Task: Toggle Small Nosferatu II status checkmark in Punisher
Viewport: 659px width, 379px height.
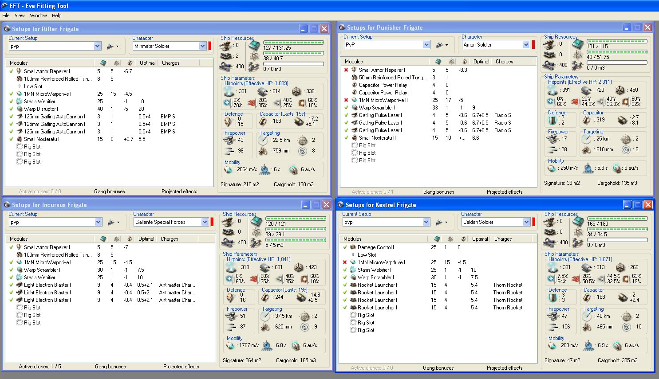Action: (x=346, y=137)
